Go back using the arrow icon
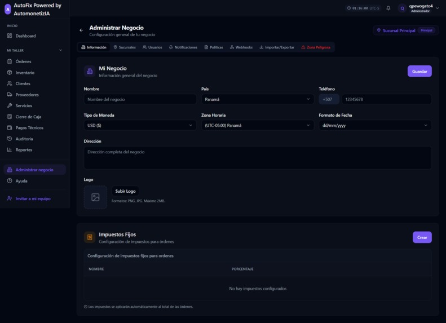Screen dimensions: 446x323 tap(81, 30)
